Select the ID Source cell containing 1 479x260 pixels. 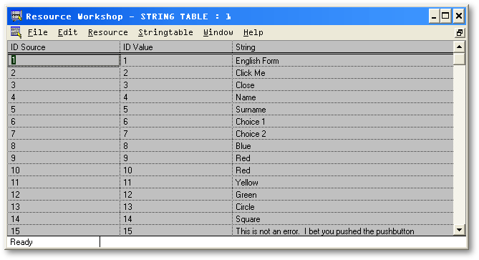(64, 60)
